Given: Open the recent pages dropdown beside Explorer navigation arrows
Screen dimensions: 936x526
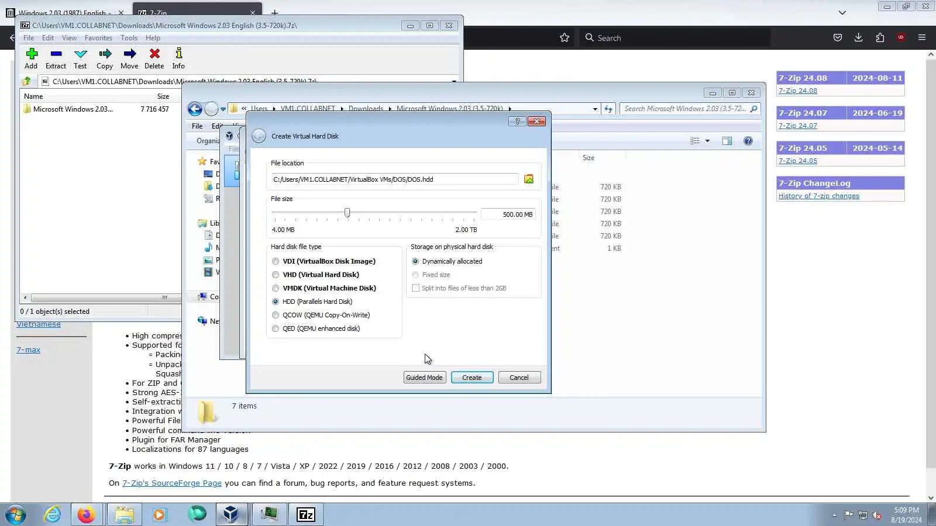Looking at the screenshot, I should (x=223, y=109).
